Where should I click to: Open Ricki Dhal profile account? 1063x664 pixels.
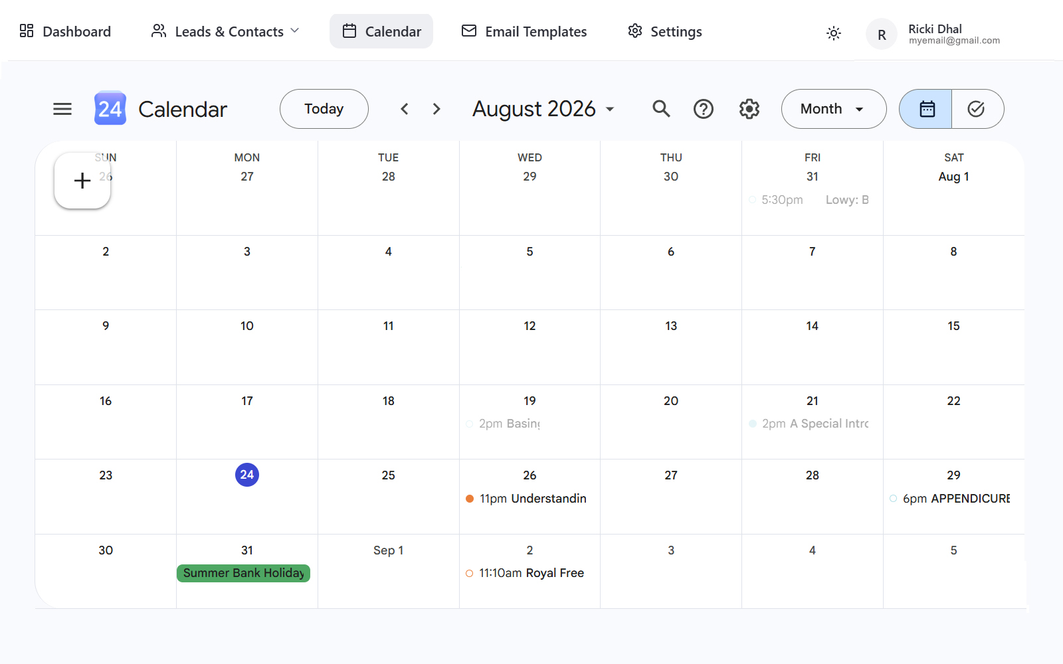point(933,34)
